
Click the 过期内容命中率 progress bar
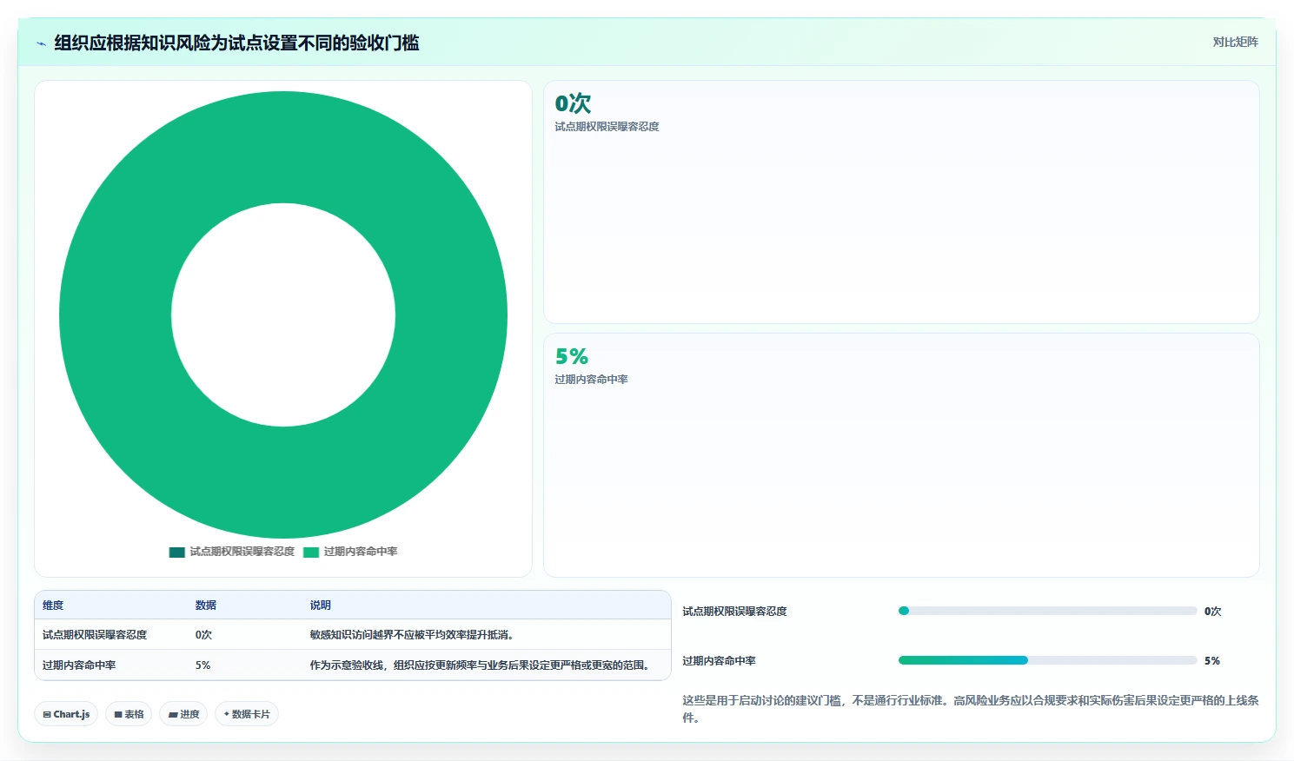tap(1047, 660)
